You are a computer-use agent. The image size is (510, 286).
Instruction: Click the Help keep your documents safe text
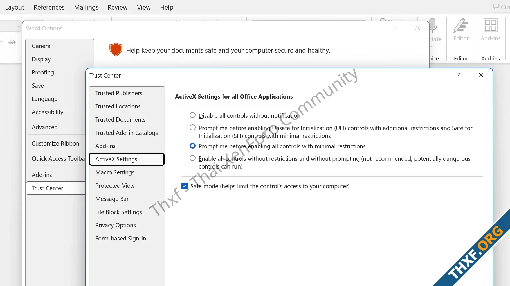[x=228, y=50]
